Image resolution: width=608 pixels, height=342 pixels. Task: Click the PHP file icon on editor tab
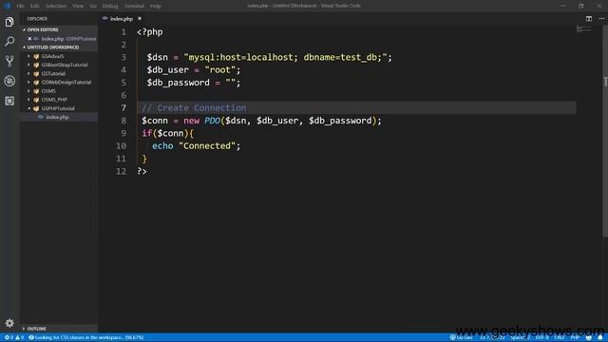(x=105, y=19)
